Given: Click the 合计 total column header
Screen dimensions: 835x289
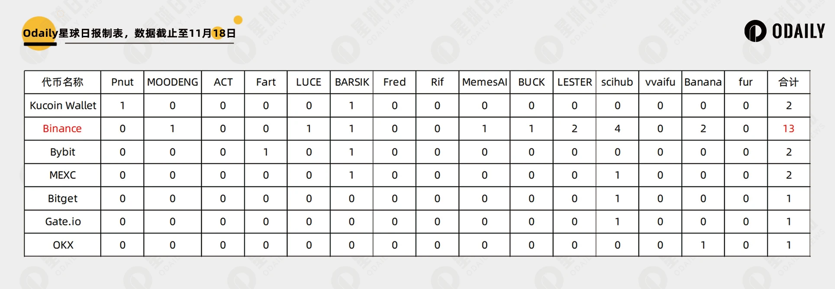Looking at the screenshot, I should point(788,82).
